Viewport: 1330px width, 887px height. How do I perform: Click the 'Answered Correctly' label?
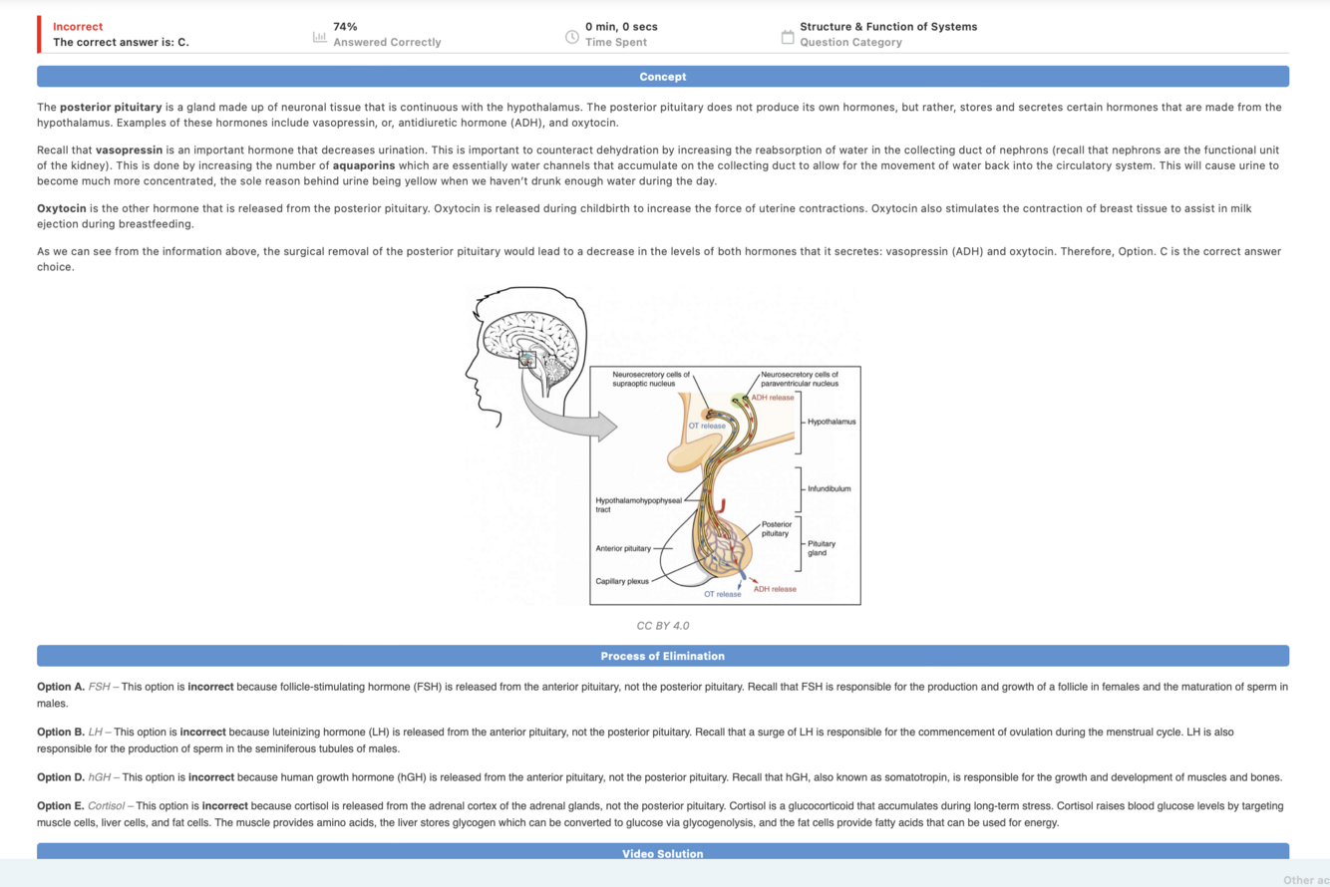(387, 43)
